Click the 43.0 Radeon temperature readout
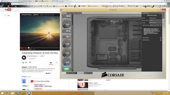The image size is (170, 95). coord(66,16)
